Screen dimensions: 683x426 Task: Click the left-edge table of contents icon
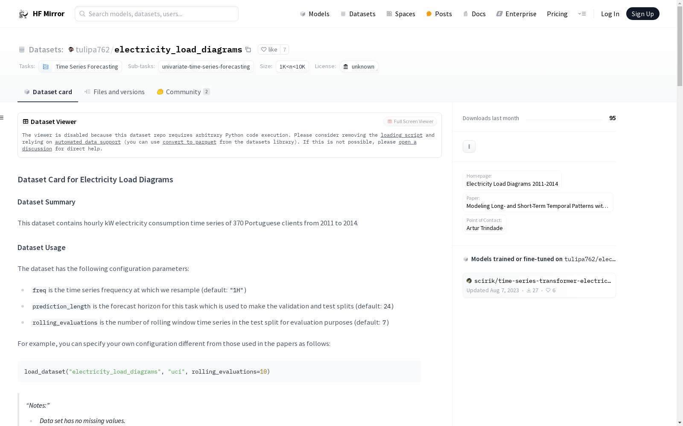pyautogui.click(x=2, y=118)
